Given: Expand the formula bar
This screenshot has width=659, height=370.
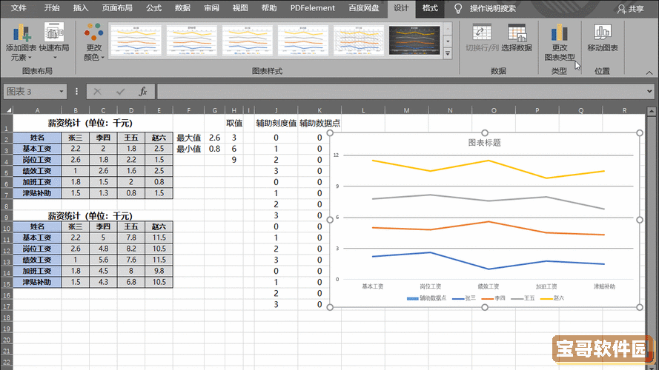Looking at the screenshot, I should pos(649,92).
